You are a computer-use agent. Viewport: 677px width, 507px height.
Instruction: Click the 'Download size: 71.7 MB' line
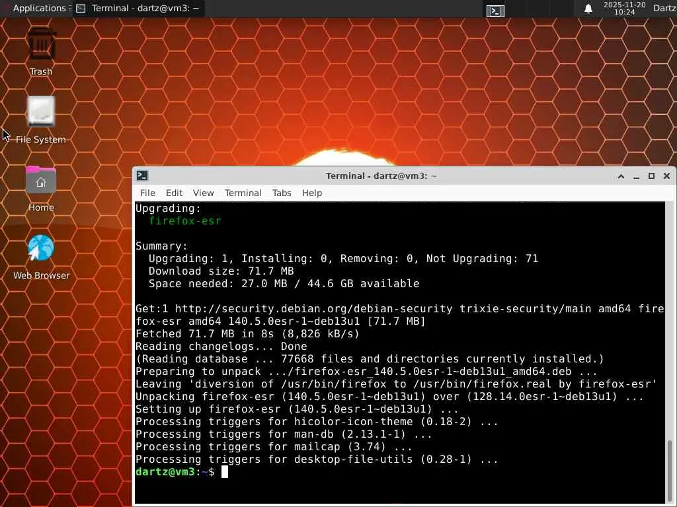click(x=221, y=271)
